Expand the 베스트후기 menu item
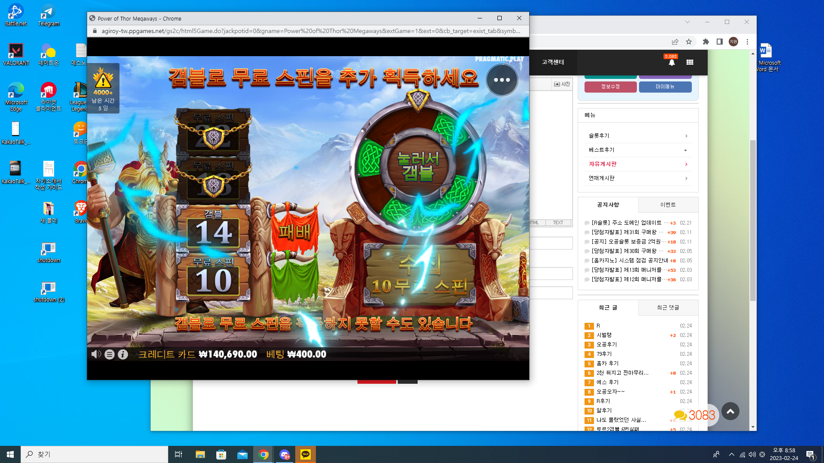This screenshot has height=463, width=824. tap(638, 150)
